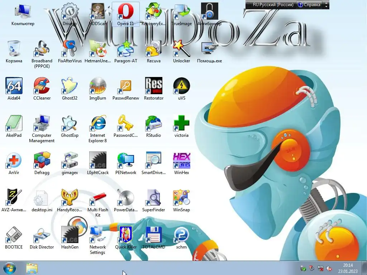The width and height of the screenshot is (367, 275).
Task: Launch the victoria disk tool
Action: [x=181, y=126]
